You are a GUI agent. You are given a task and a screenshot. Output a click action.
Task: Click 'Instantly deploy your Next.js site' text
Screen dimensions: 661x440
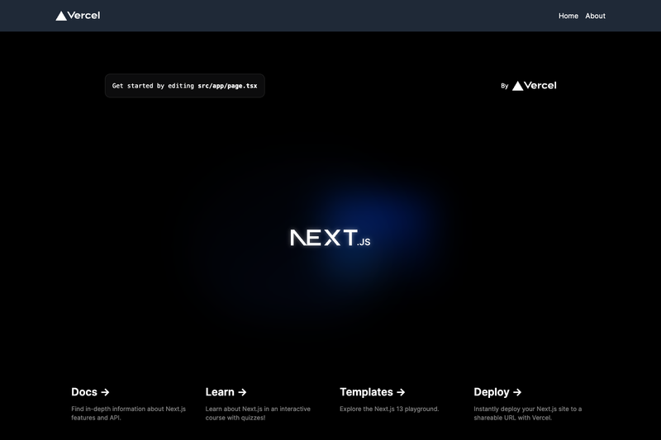click(521, 409)
